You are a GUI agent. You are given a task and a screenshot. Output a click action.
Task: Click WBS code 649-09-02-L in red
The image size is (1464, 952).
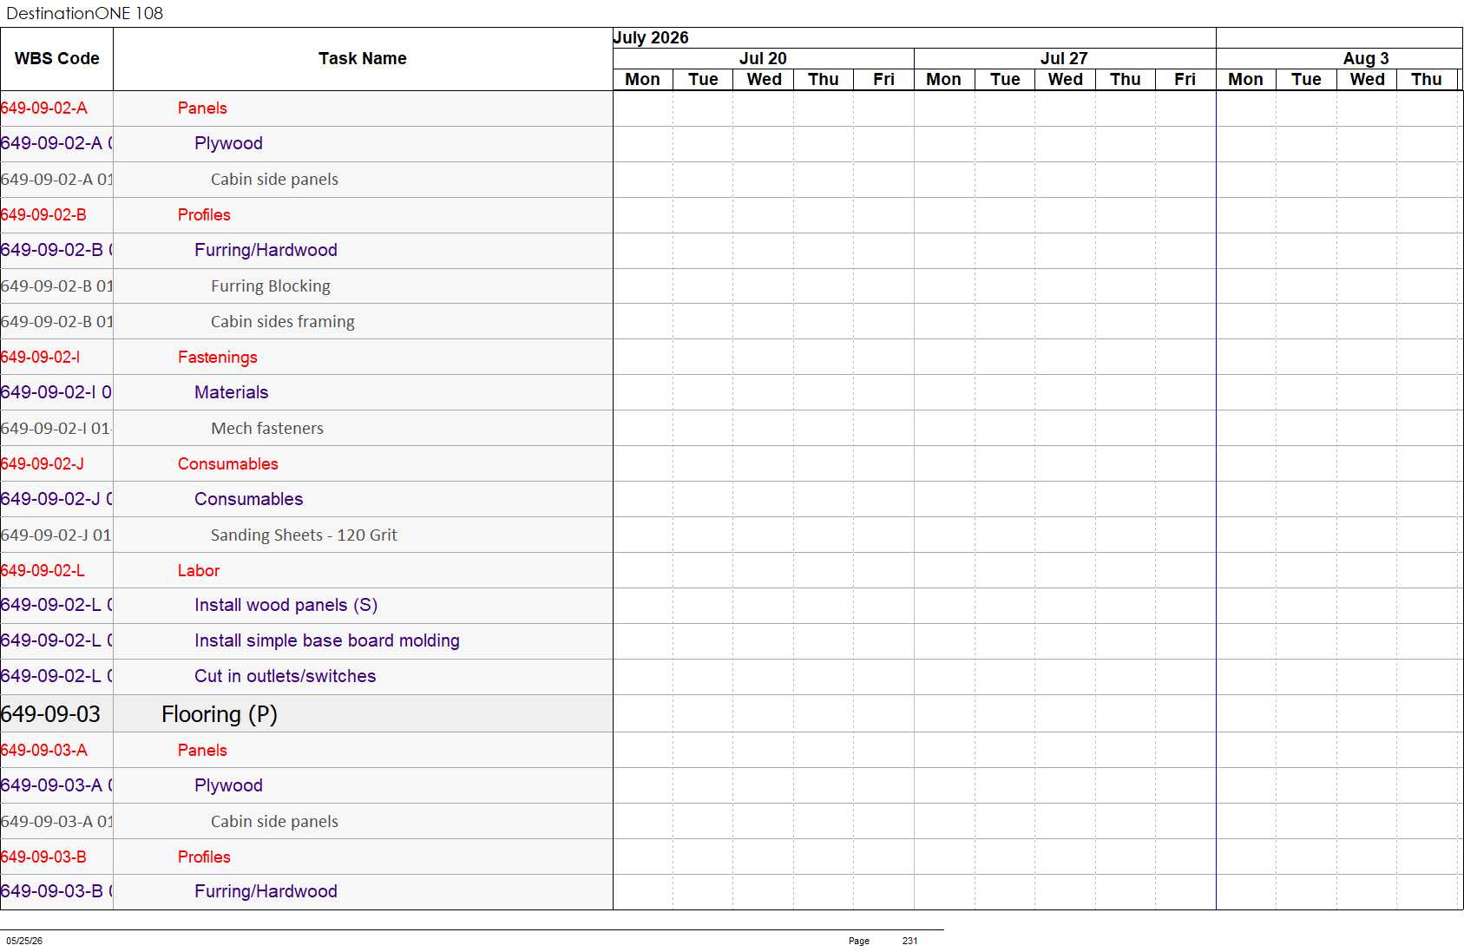43,571
